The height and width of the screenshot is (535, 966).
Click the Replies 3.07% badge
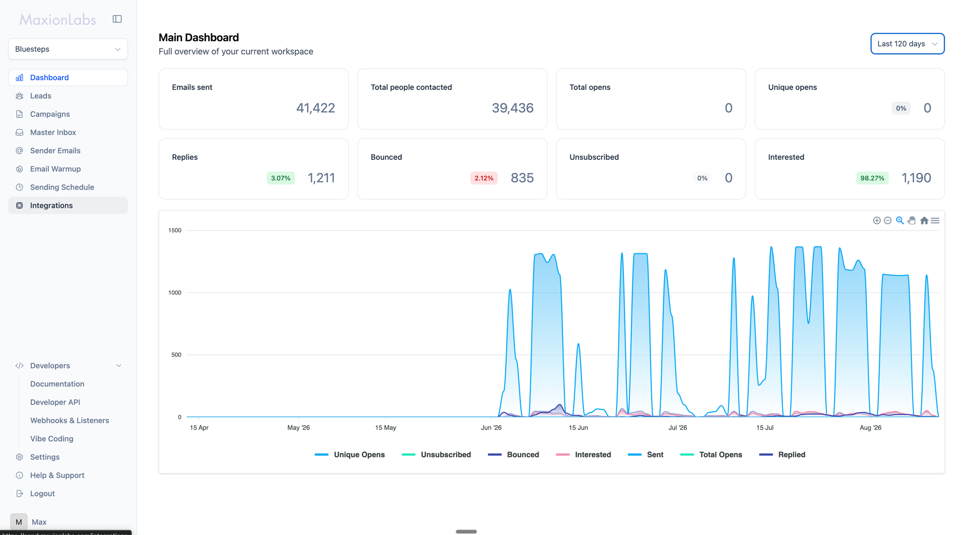(x=281, y=178)
